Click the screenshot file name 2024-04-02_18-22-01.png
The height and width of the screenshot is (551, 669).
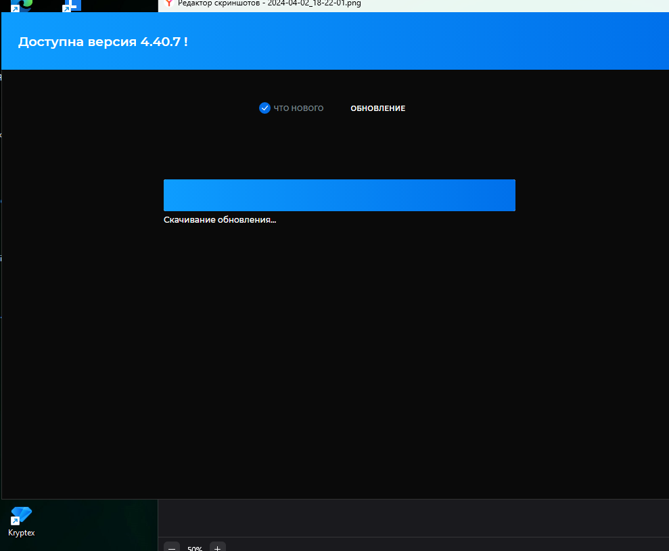coord(314,3)
